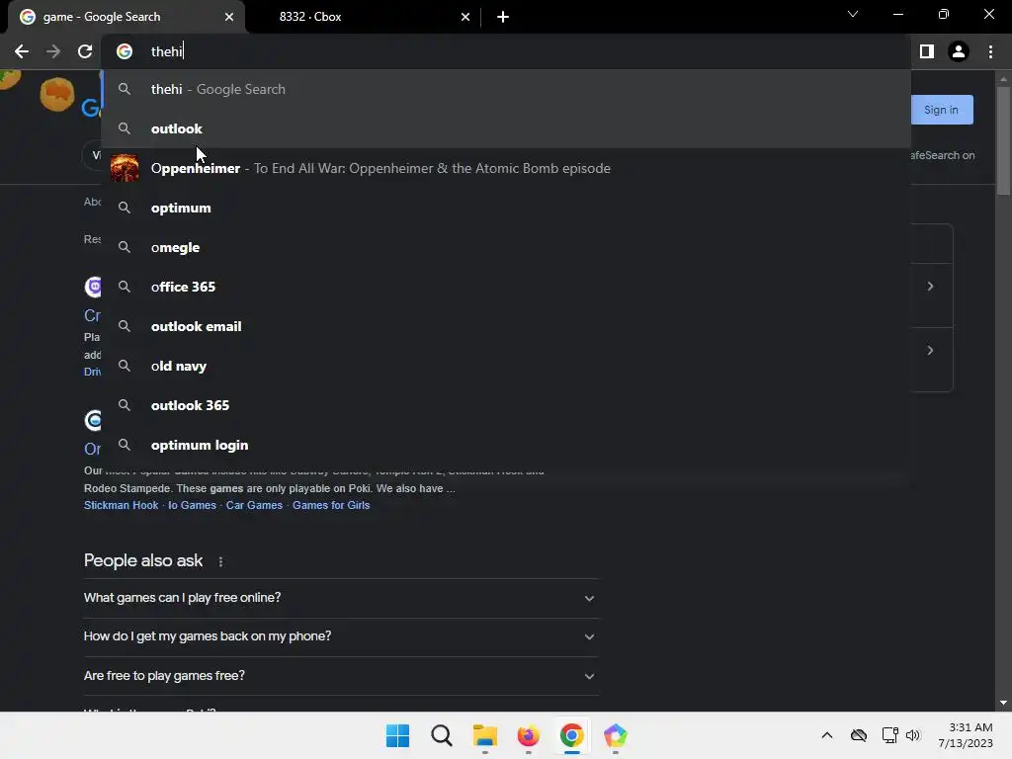Switch to the '8332 · Cbox' tab
This screenshot has width=1012, height=759.
[362, 17]
